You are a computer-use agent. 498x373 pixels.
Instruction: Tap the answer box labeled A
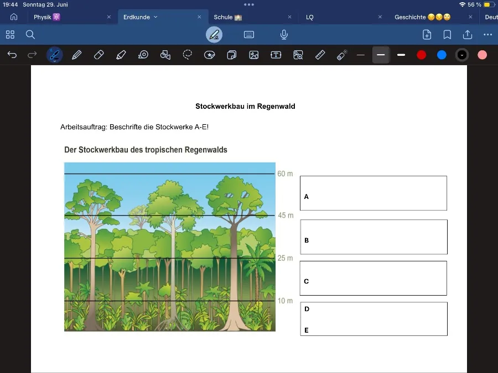pyautogui.click(x=373, y=193)
